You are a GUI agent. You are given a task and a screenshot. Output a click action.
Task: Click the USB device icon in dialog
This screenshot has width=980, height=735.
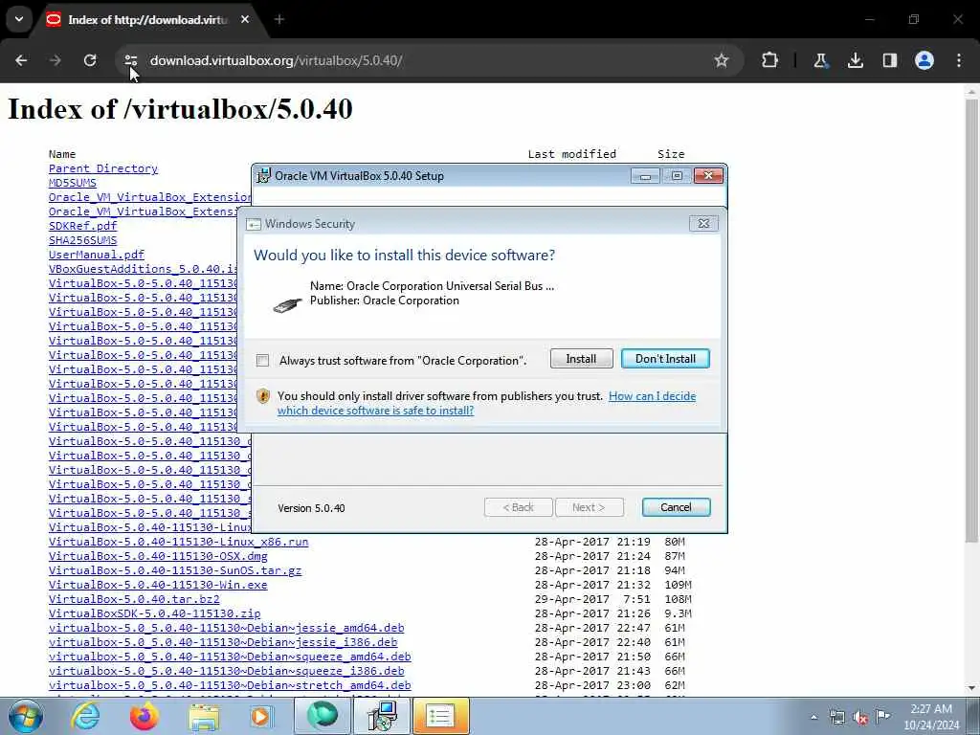click(287, 304)
